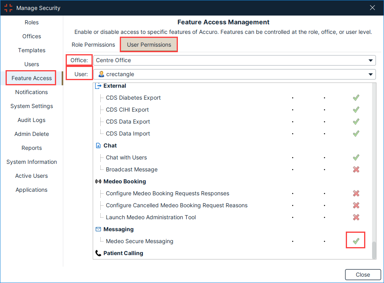Click the red X for Broadcast Message

356,169
